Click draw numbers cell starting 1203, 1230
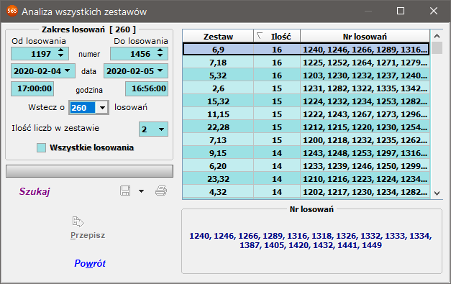The height and width of the screenshot is (284, 451). pyautogui.click(x=365, y=75)
